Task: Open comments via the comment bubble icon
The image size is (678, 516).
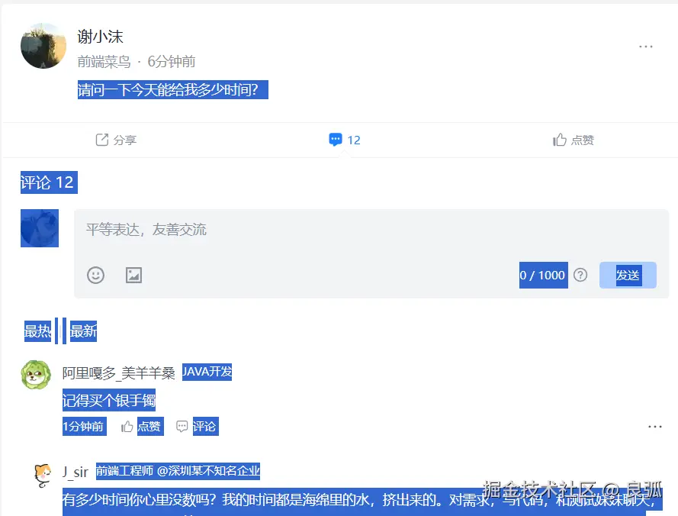Action: click(x=336, y=140)
